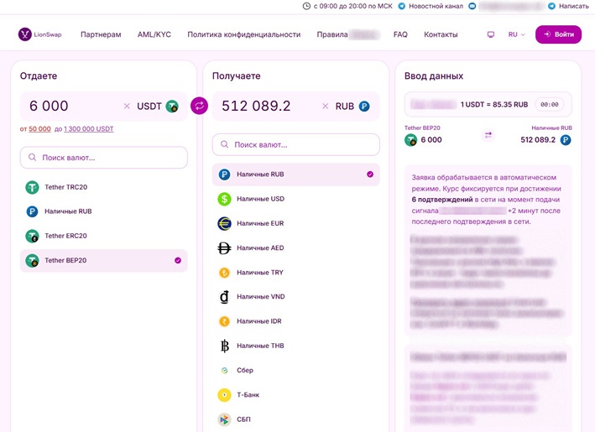Select Наличные USD with green dollar icon

(x=295, y=199)
